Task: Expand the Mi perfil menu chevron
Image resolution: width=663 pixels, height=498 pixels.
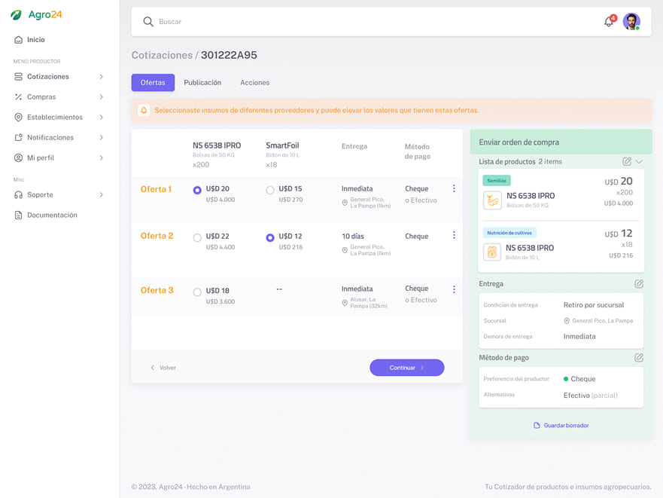Action: (101, 158)
